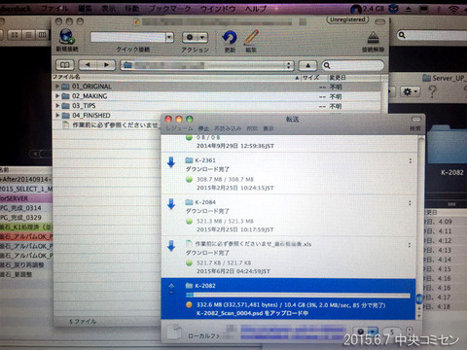Click 表示 in the transfer window toolbar
The image size is (467, 350).
click(x=269, y=128)
